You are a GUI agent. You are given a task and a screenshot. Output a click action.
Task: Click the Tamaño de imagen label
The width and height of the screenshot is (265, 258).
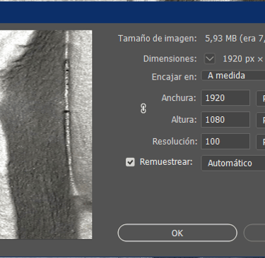coord(158,39)
